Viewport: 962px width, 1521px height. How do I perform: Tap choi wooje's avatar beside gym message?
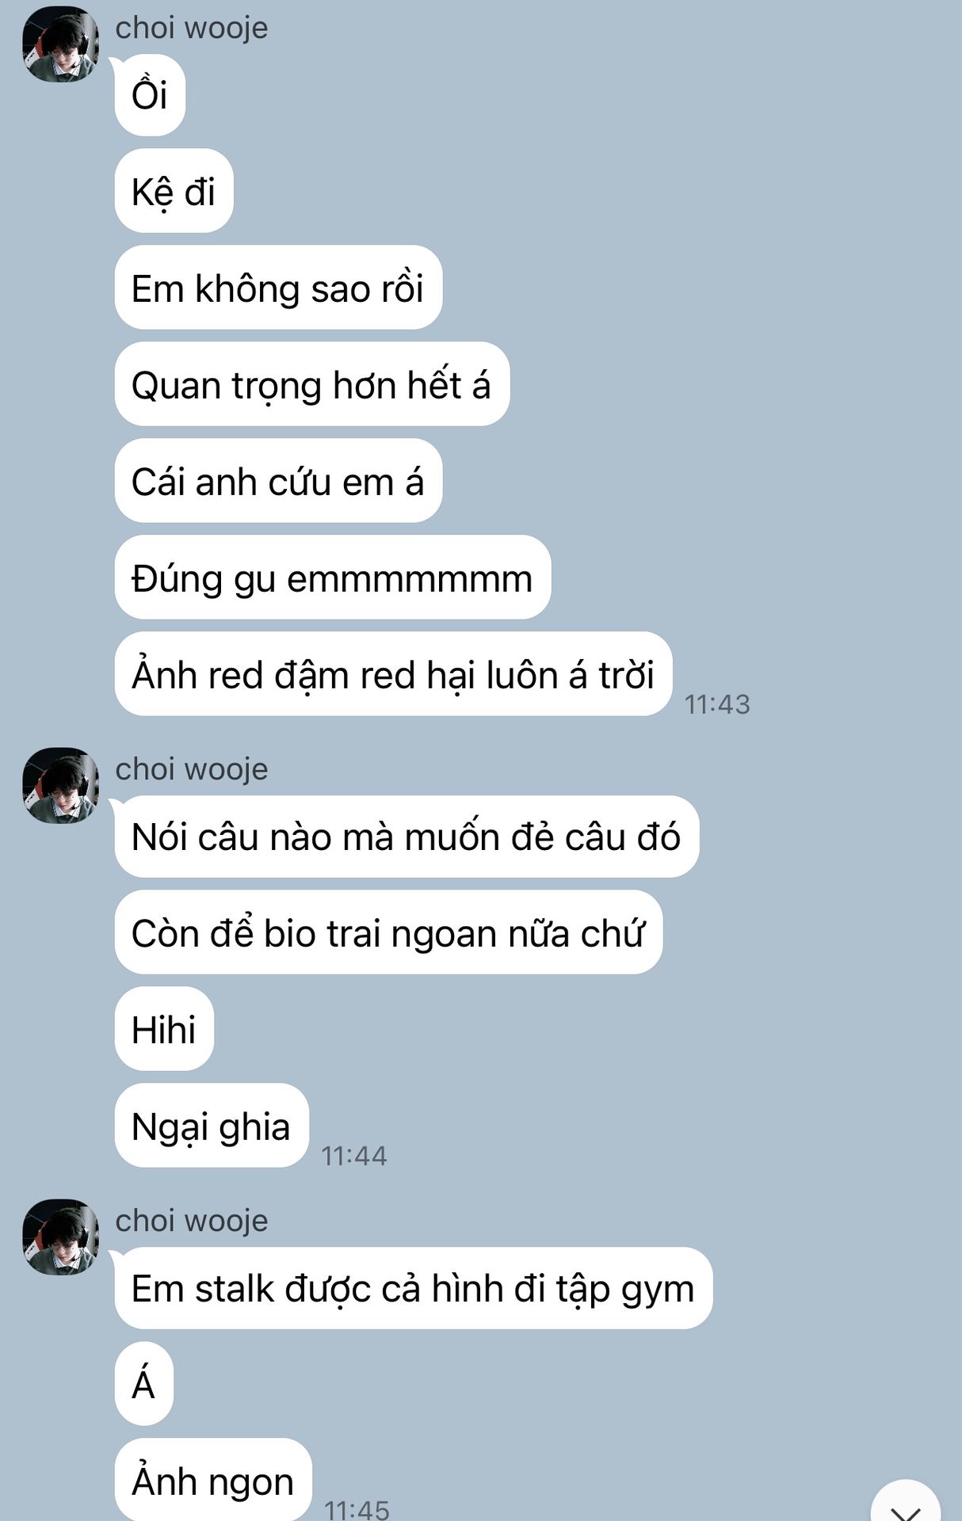click(60, 1237)
